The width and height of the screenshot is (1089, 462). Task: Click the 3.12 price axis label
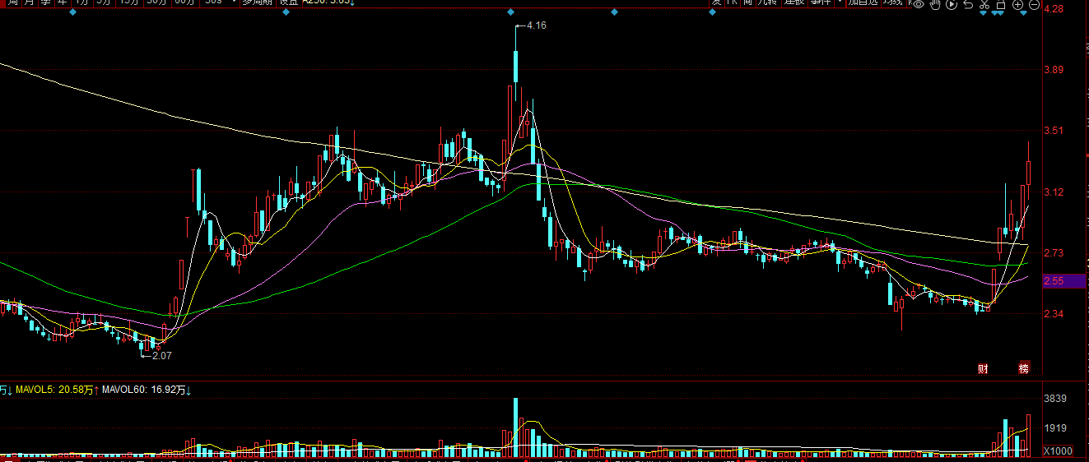click(x=1055, y=192)
